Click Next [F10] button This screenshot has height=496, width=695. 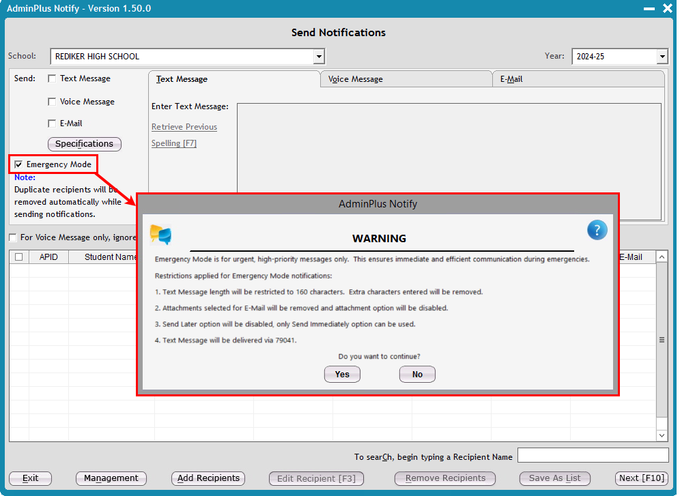click(641, 478)
